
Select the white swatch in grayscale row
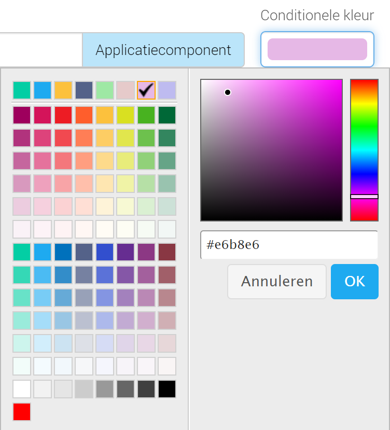click(x=22, y=389)
